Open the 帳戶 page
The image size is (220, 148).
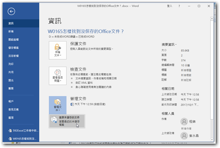click(x=21, y=101)
